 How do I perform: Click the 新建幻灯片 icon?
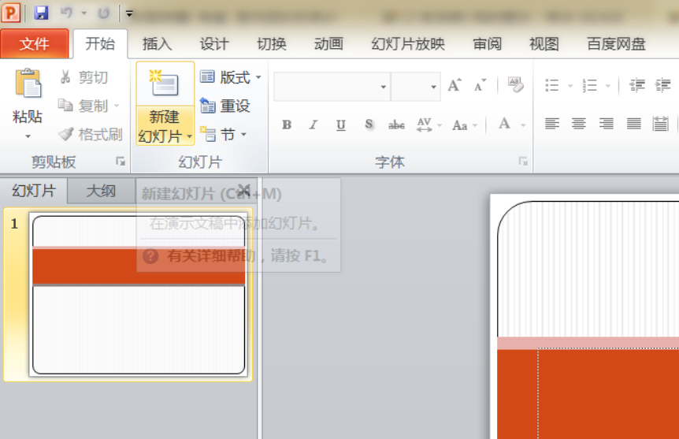(165, 84)
